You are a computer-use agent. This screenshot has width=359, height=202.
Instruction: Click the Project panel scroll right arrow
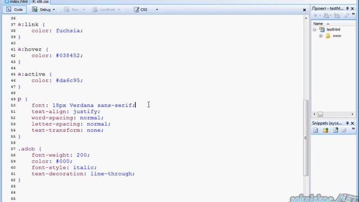point(352,114)
